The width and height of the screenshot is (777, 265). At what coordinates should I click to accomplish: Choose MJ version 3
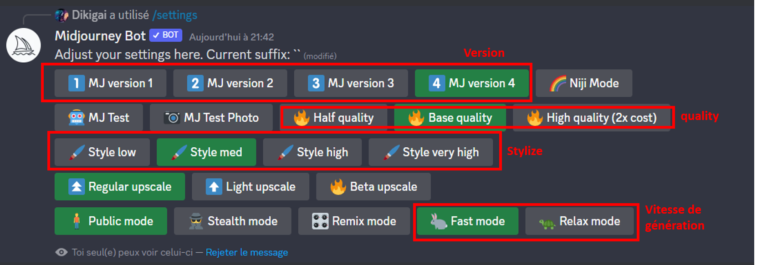tap(351, 83)
